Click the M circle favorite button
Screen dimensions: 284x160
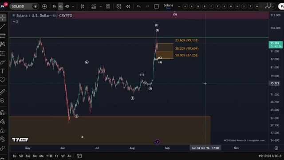[x=231, y=7]
